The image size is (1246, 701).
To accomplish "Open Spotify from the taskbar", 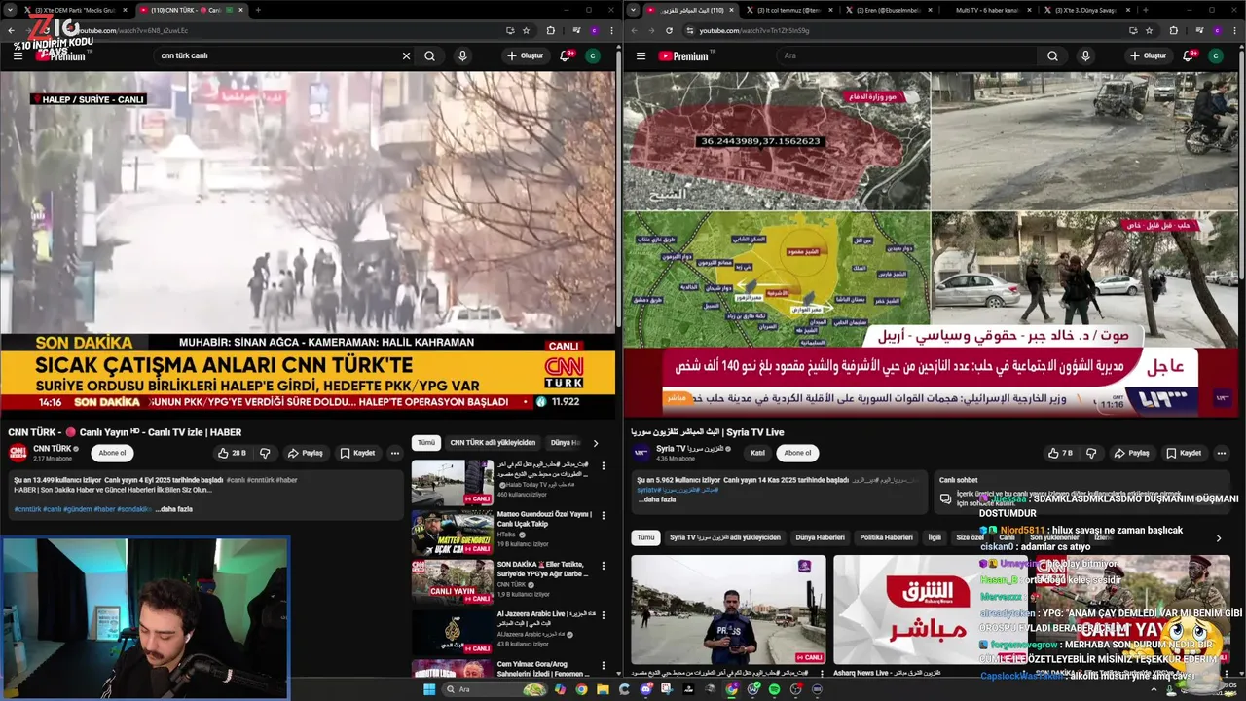I will click(x=775, y=689).
